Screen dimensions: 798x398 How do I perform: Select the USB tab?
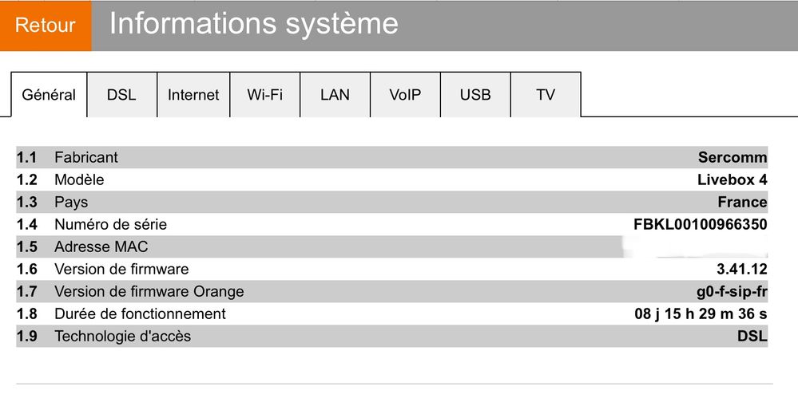475,95
